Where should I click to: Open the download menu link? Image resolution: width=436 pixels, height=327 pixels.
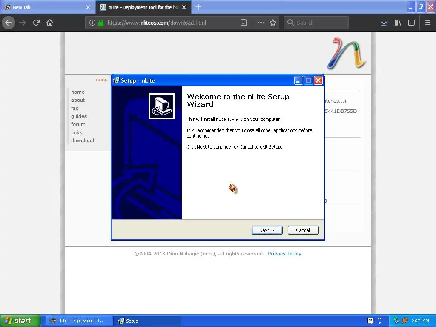click(83, 140)
